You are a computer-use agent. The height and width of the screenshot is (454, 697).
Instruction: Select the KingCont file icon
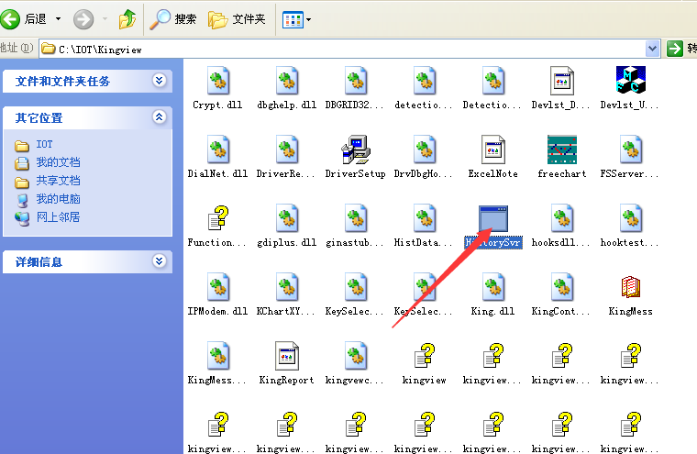tap(562, 287)
